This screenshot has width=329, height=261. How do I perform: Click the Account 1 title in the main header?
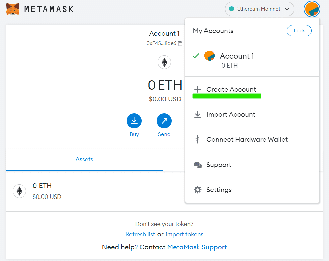click(x=164, y=33)
